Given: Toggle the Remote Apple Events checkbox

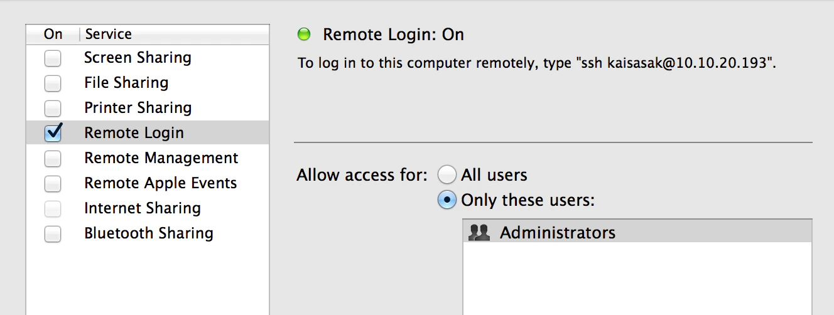Looking at the screenshot, I should pos(53,184).
